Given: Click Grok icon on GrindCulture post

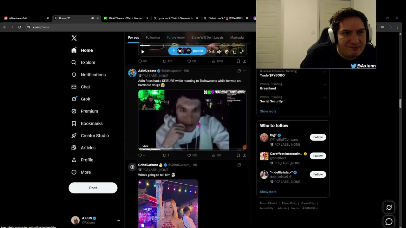Looking at the screenshot, I should tap(239, 165).
